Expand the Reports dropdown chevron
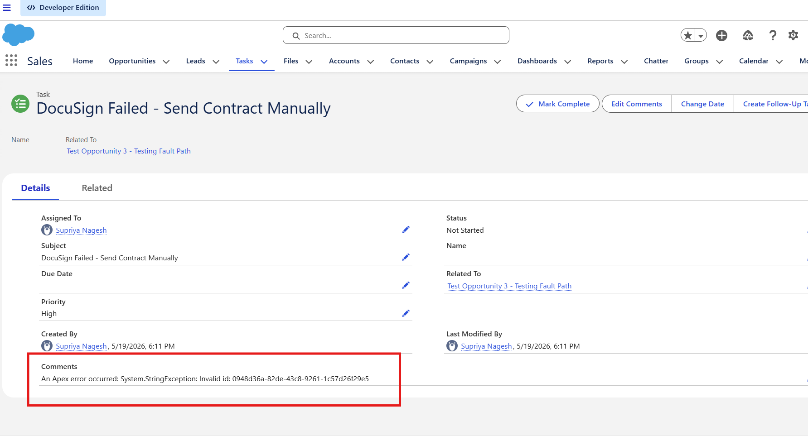The width and height of the screenshot is (808, 436). click(x=624, y=62)
